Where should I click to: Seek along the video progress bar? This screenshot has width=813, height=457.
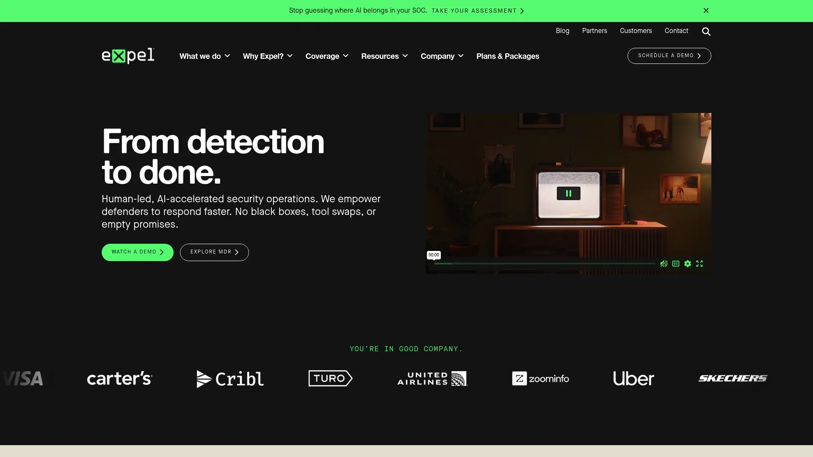click(x=545, y=264)
